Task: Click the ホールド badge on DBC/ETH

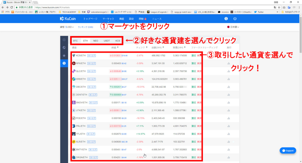Action: click(x=92, y=87)
